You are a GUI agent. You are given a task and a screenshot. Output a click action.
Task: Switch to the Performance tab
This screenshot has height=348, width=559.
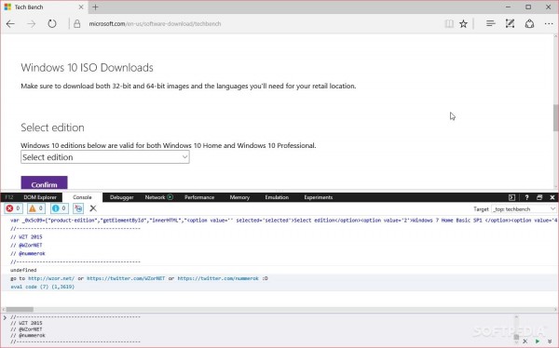(x=199, y=197)
